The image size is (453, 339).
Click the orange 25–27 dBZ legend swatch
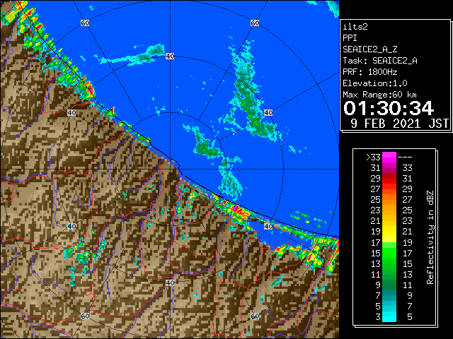point(389,199)
